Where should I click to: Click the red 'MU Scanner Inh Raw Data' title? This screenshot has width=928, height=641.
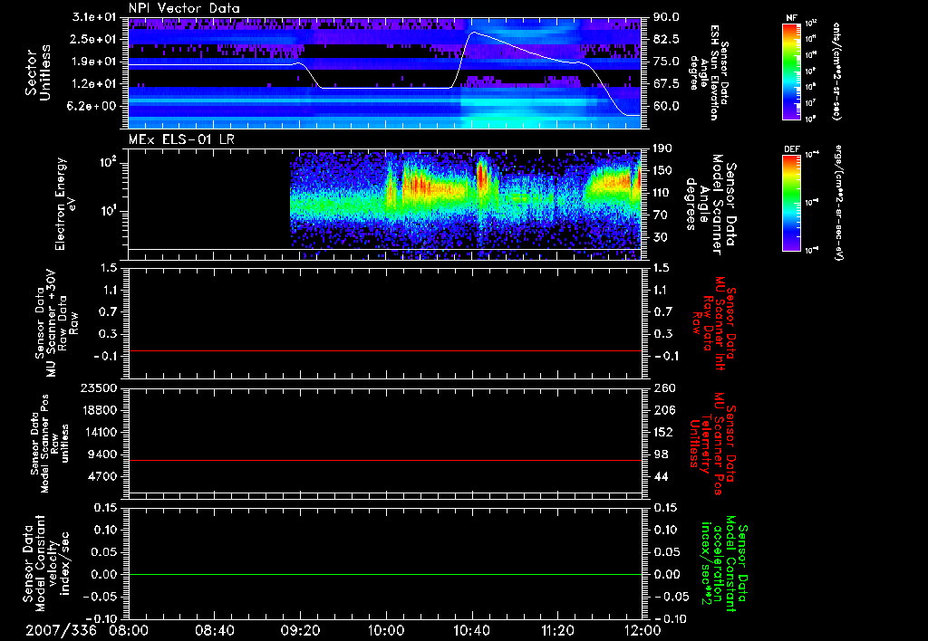(x=715, y=323)
